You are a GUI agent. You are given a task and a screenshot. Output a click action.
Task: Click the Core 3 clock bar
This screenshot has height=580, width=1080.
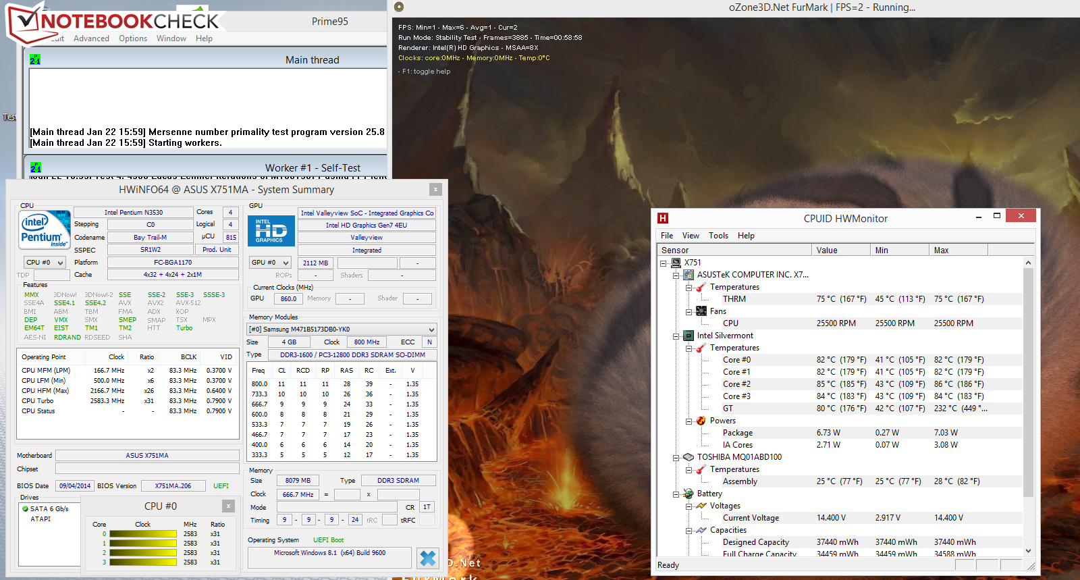point(142,562)
